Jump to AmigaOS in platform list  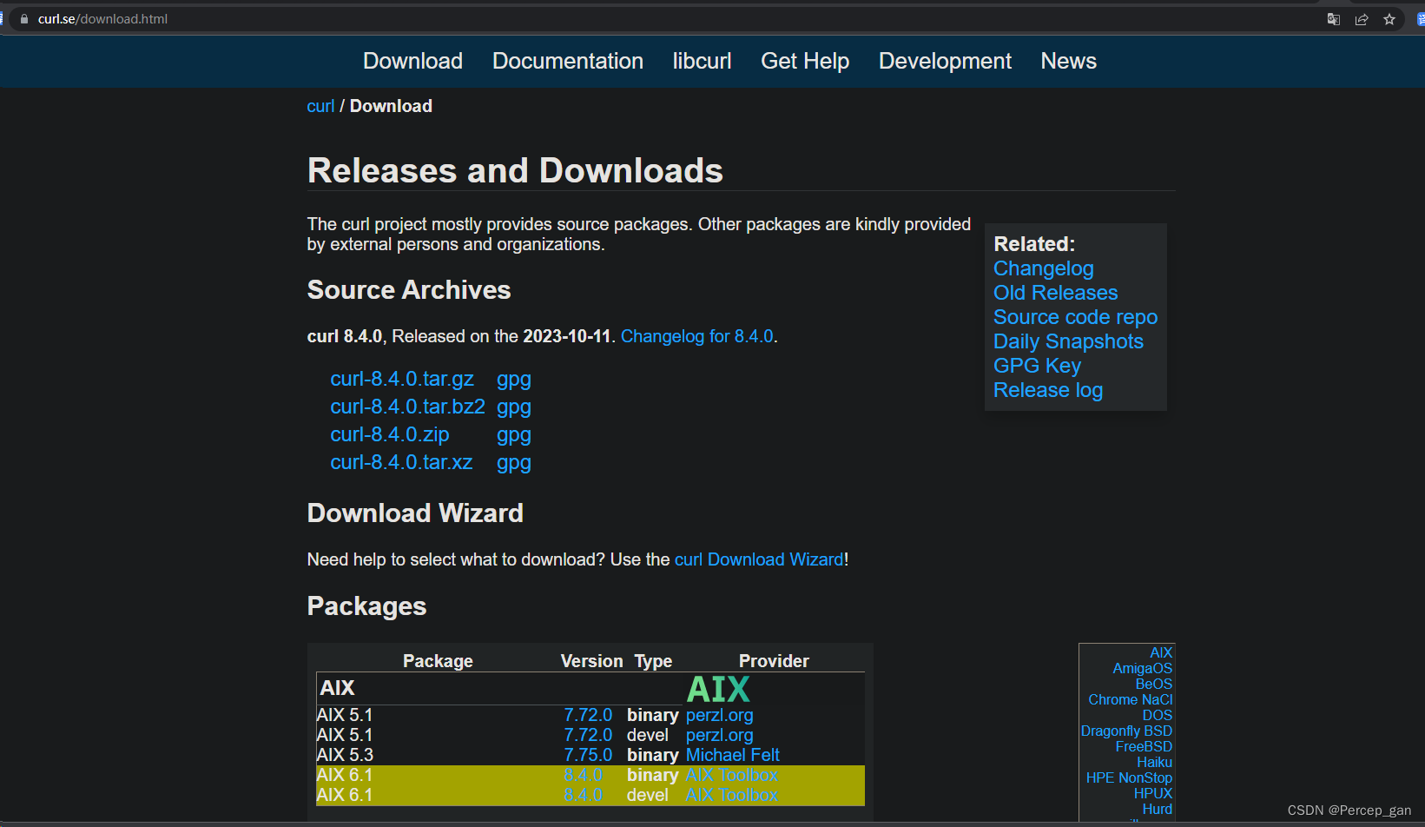point(1142,668)
